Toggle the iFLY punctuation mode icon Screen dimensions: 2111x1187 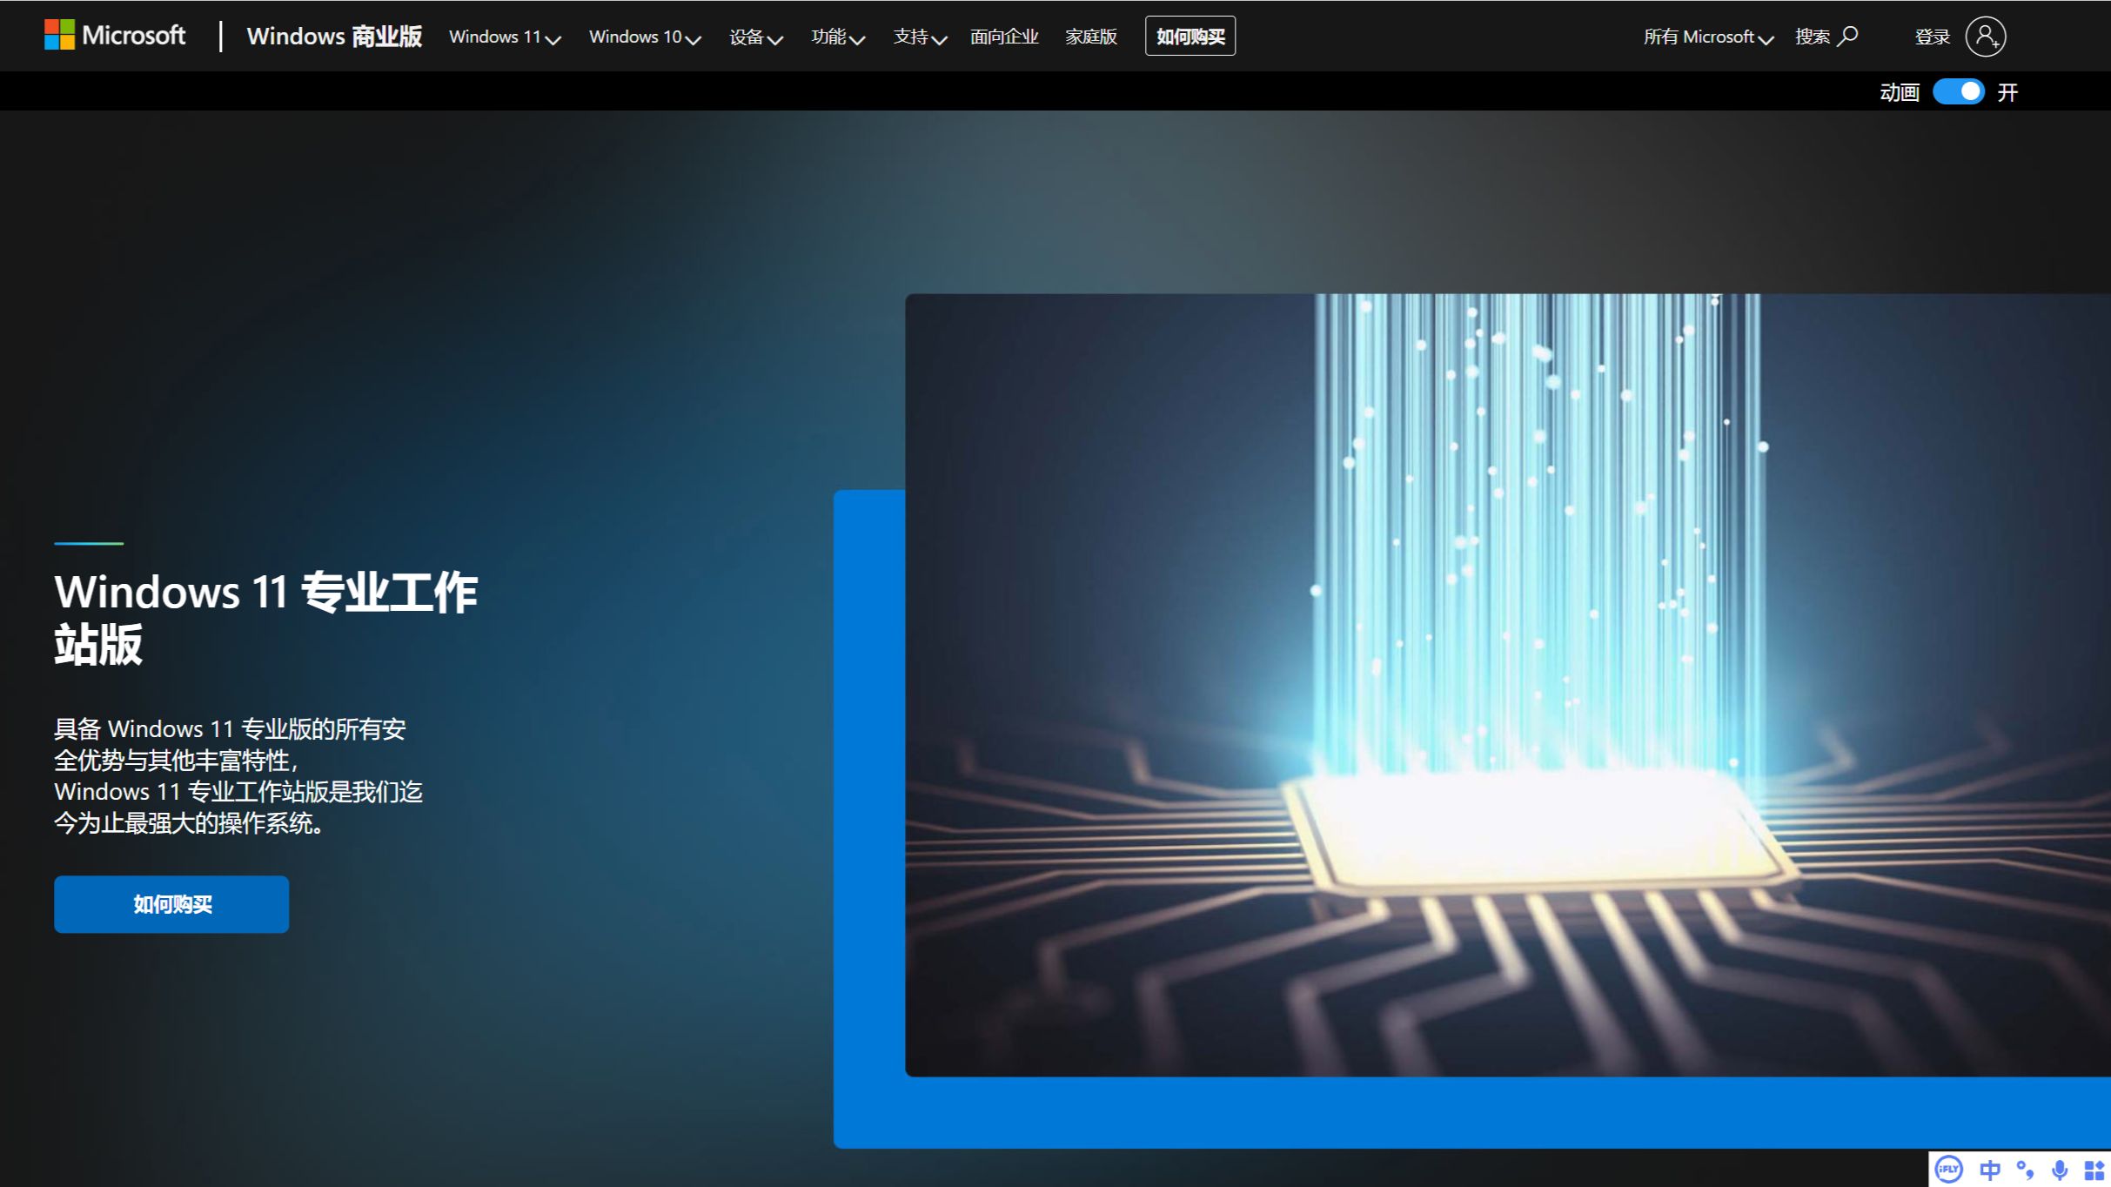[2025, 1170]
